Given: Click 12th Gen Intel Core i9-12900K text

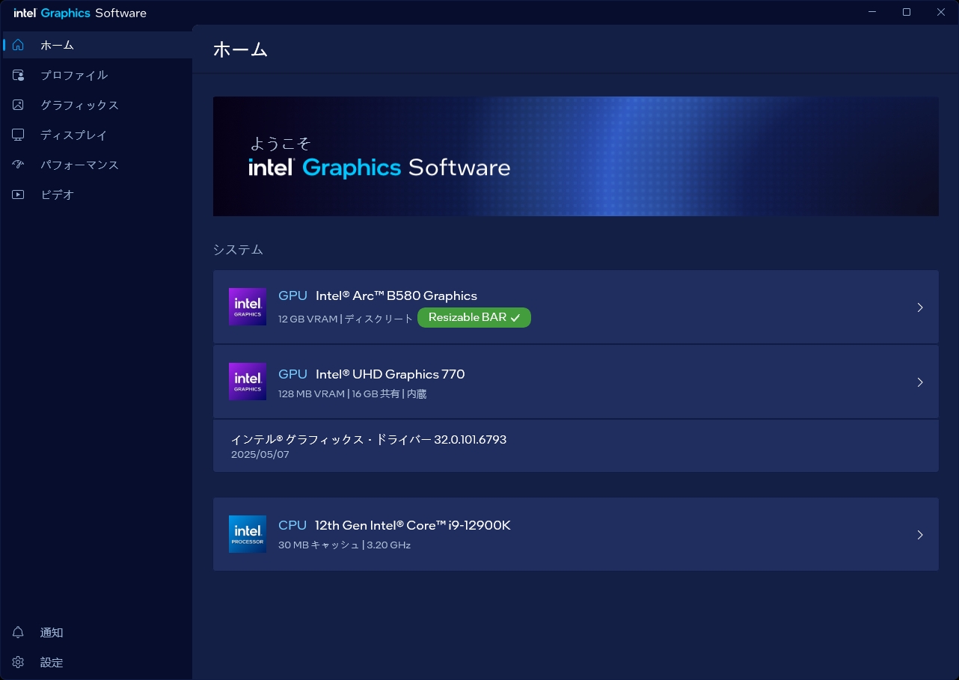Looking at the screenshot, I should pos(413,525).
